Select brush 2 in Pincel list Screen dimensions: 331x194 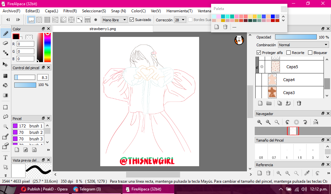[x=28, y=132]
